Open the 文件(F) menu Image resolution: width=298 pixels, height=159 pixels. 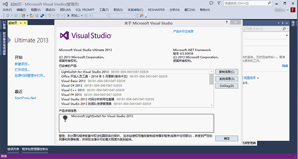click(x=7, y=10)
